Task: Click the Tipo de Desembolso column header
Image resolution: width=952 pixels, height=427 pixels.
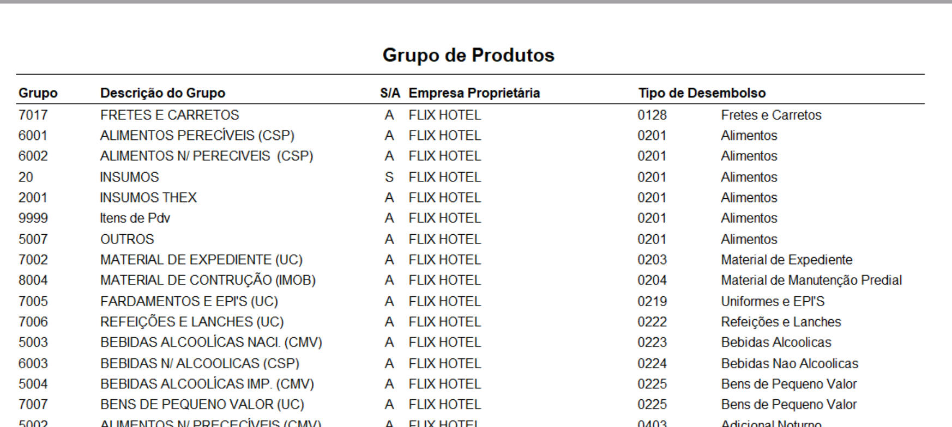Action: pos(702,93)
